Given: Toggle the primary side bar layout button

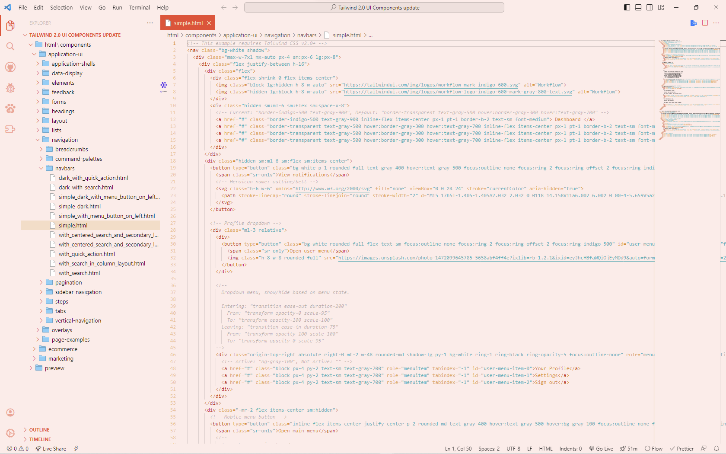Looking at the screenshot, I should coord(627,7).
